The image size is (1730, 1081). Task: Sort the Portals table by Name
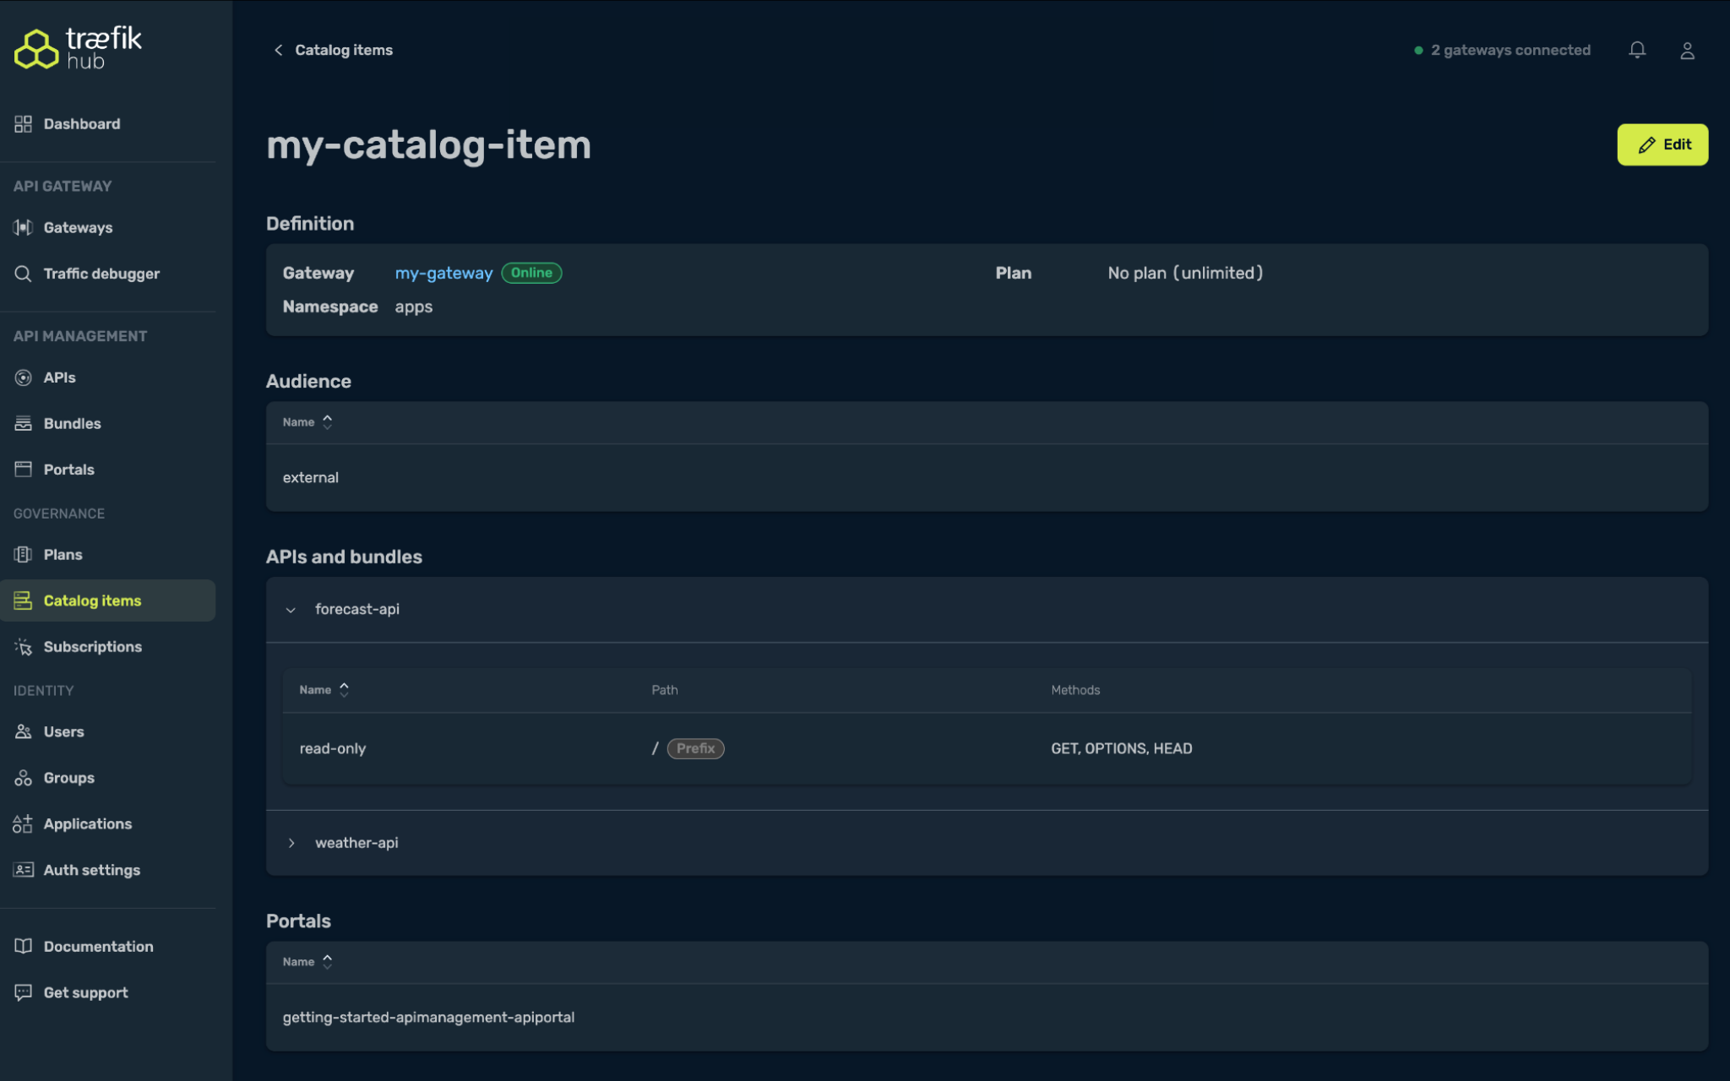[x=307, y=961]
